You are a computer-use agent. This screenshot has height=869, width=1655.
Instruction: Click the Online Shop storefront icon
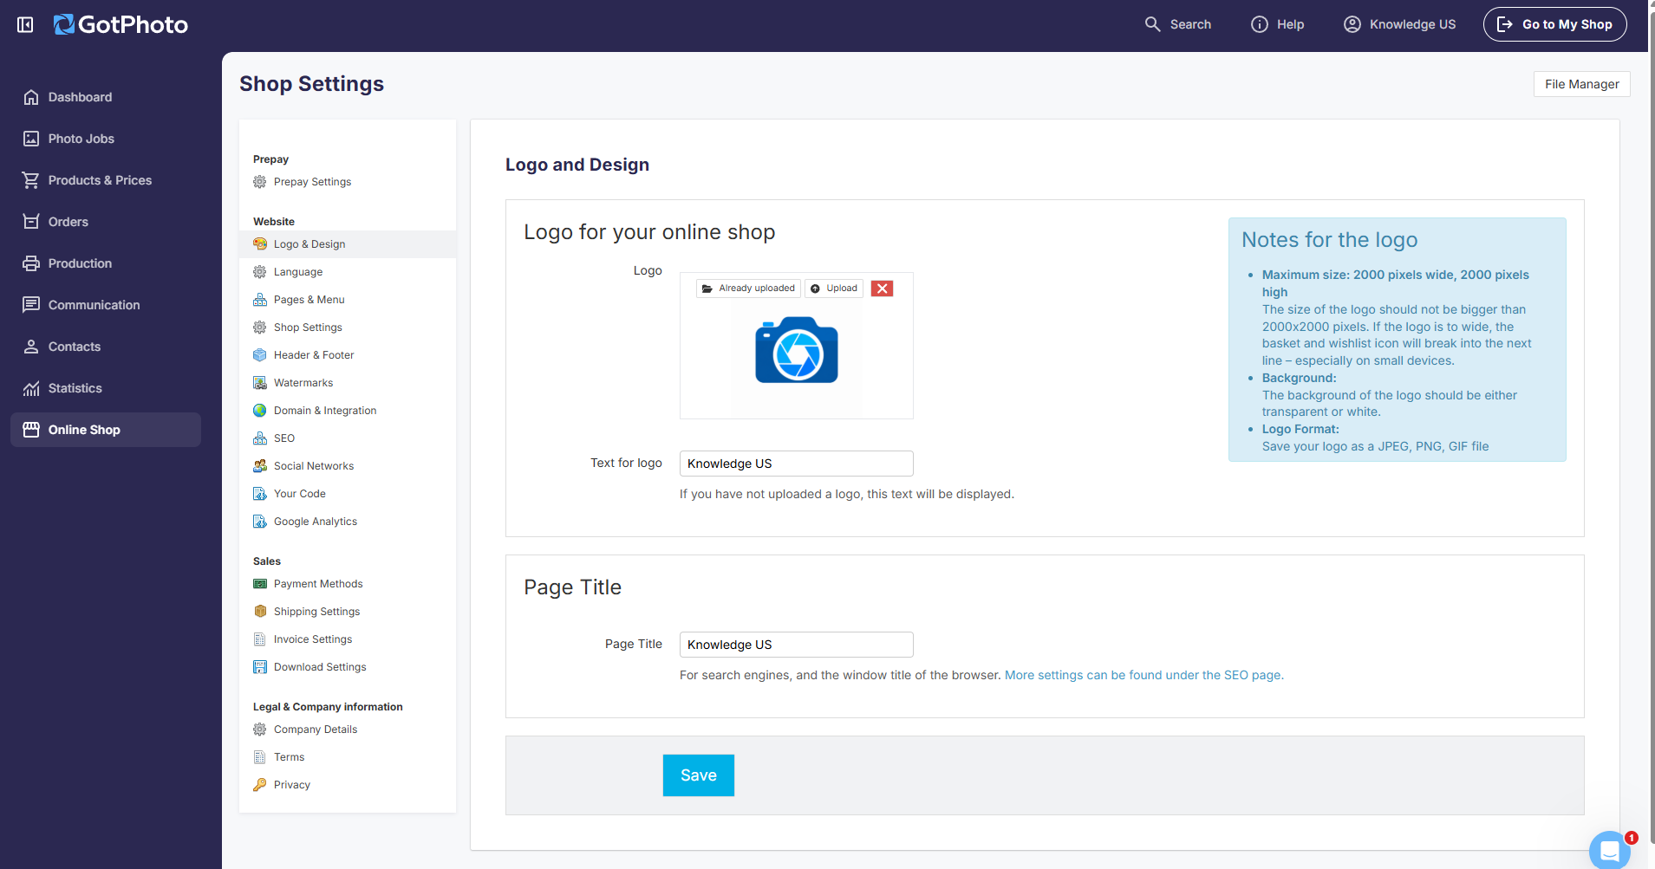point(31,430)
